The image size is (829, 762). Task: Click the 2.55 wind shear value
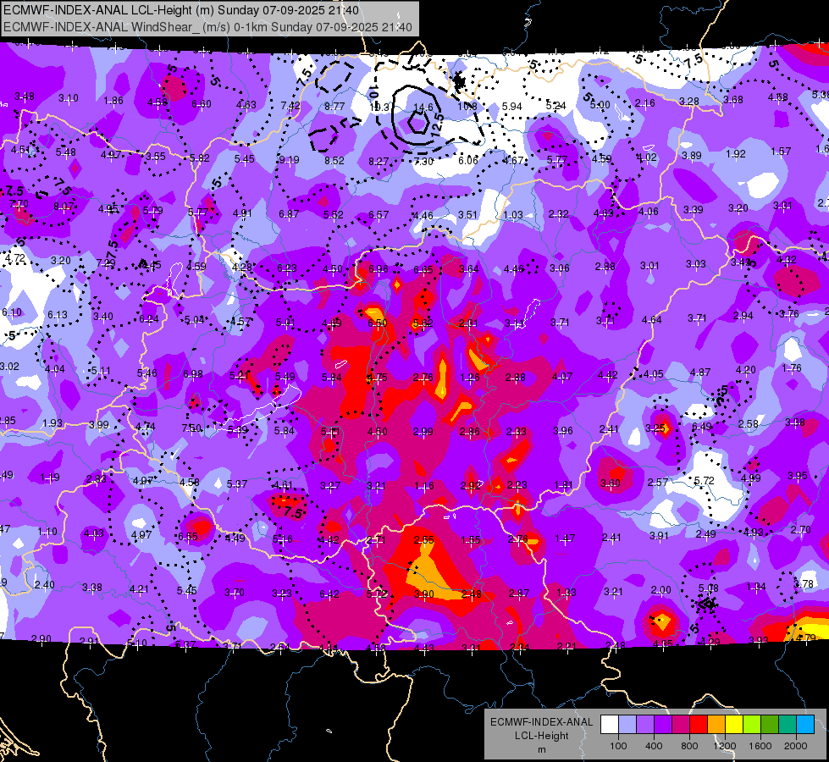click(x=423, y=540)
